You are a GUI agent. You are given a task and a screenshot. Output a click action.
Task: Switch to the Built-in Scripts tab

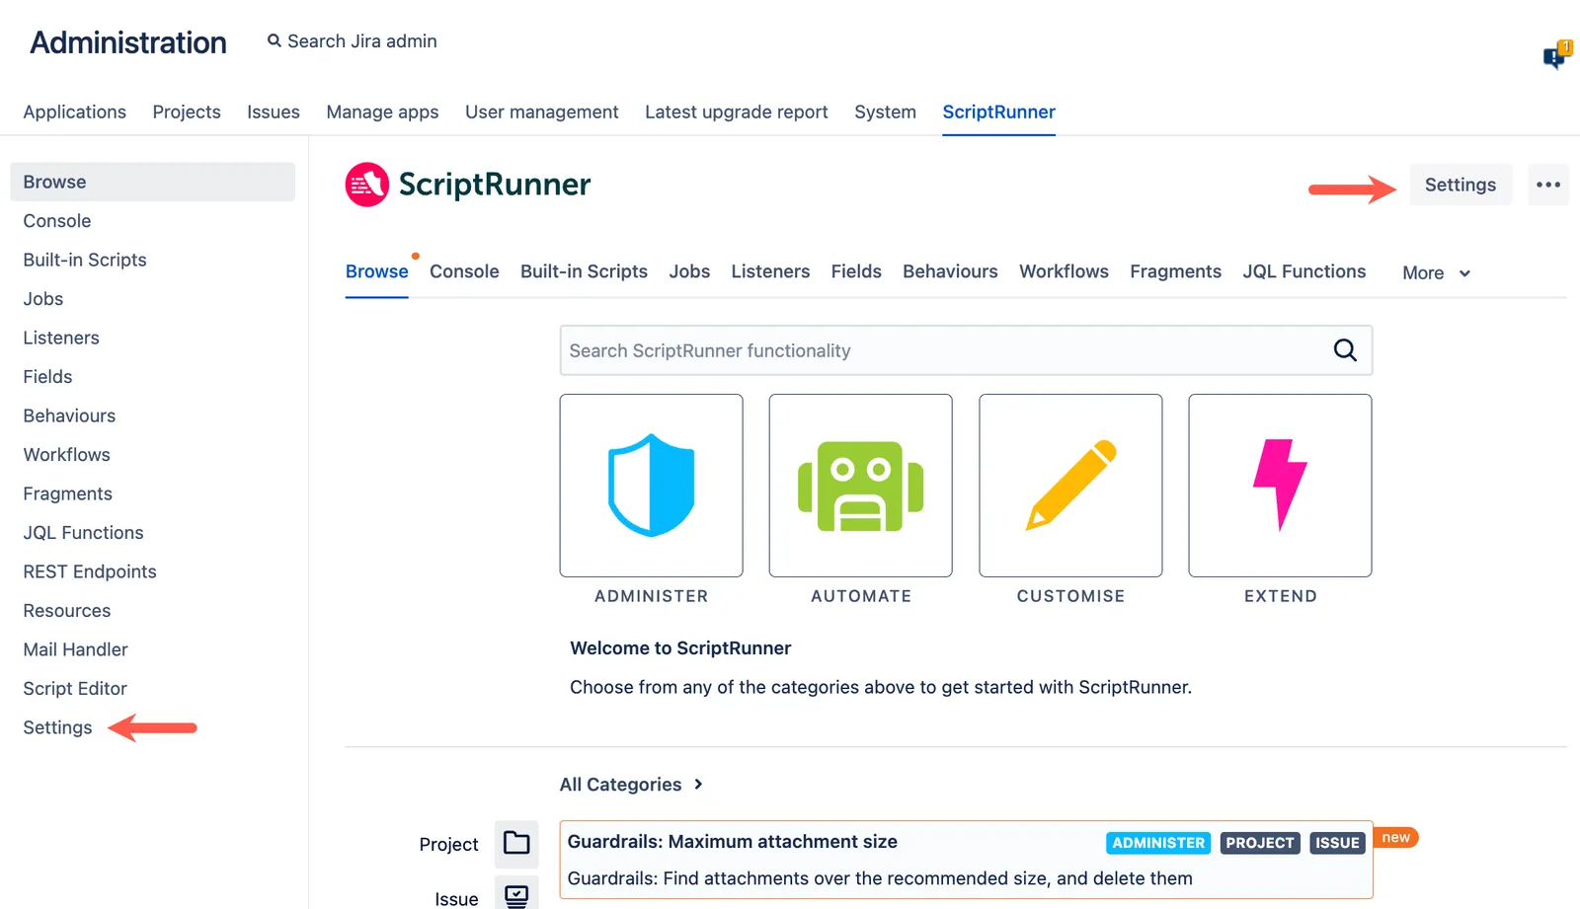click(x=584, y=271)
